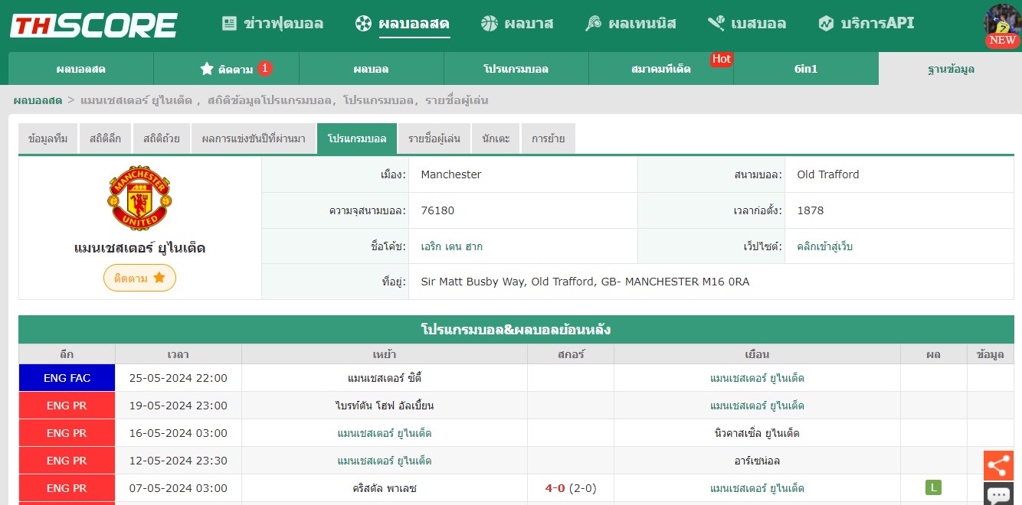Open เบสบอล baseball section

point(747,23)
